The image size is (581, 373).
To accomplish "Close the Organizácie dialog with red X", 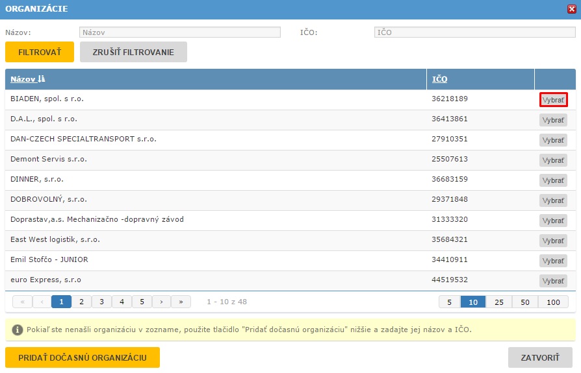I will tap(572, 9).
